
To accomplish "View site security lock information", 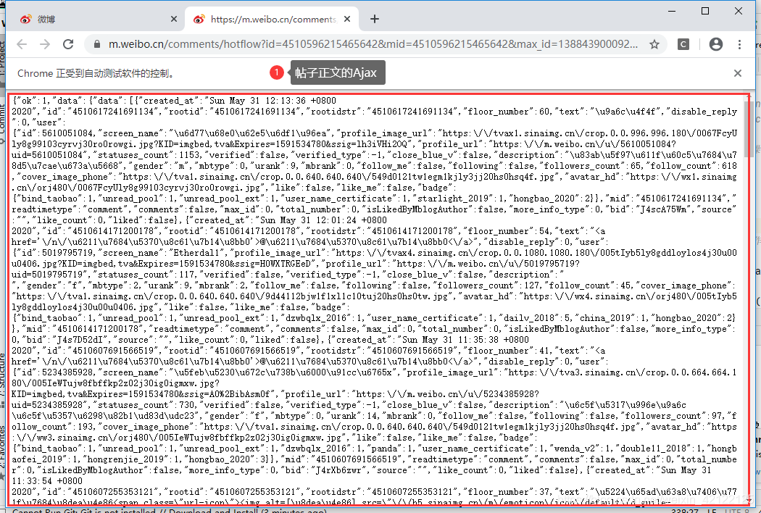I will pyautogui.click(x=97, y=44).
